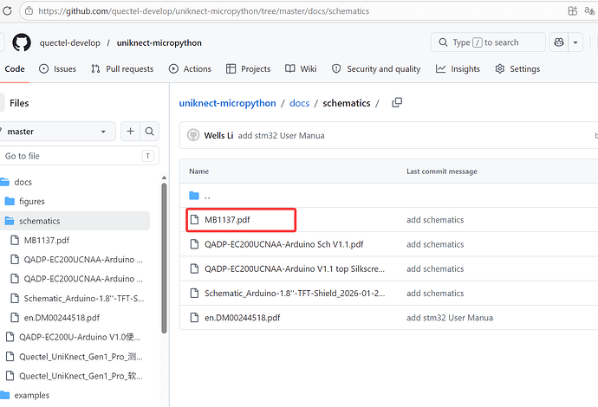Search files using magnifier icon in sidebar
598x407 pixels.
149,131
